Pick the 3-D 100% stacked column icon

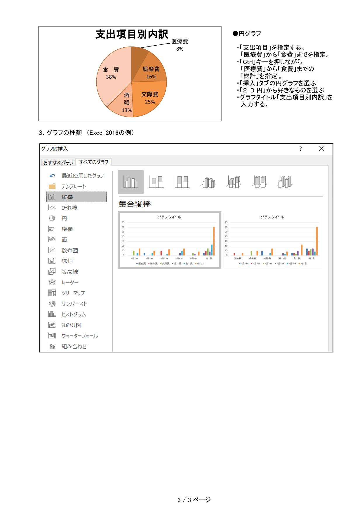259,182
